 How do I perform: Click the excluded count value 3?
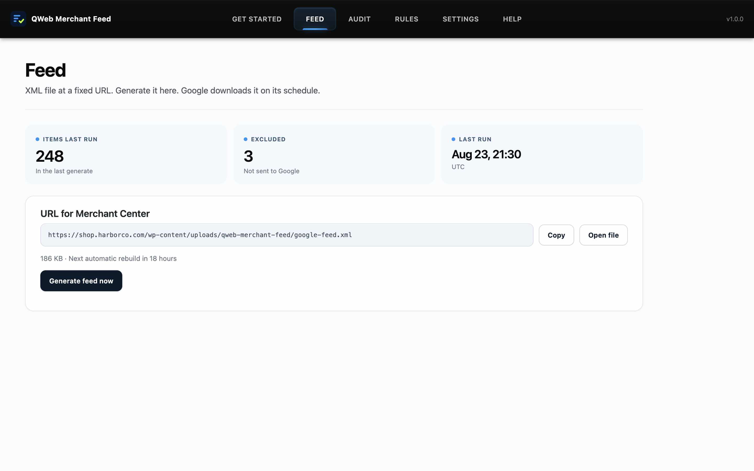(x=248, y=156)
